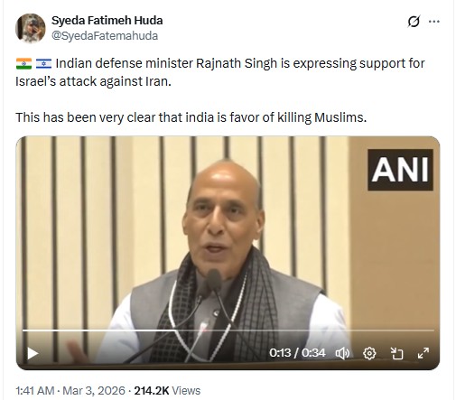Play the video
The image size is (456, 400).
[x=33, y=353]
